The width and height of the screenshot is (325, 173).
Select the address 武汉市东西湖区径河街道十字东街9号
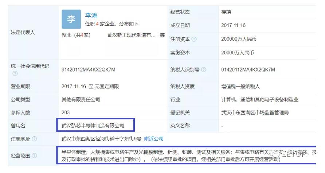[101, 139]
